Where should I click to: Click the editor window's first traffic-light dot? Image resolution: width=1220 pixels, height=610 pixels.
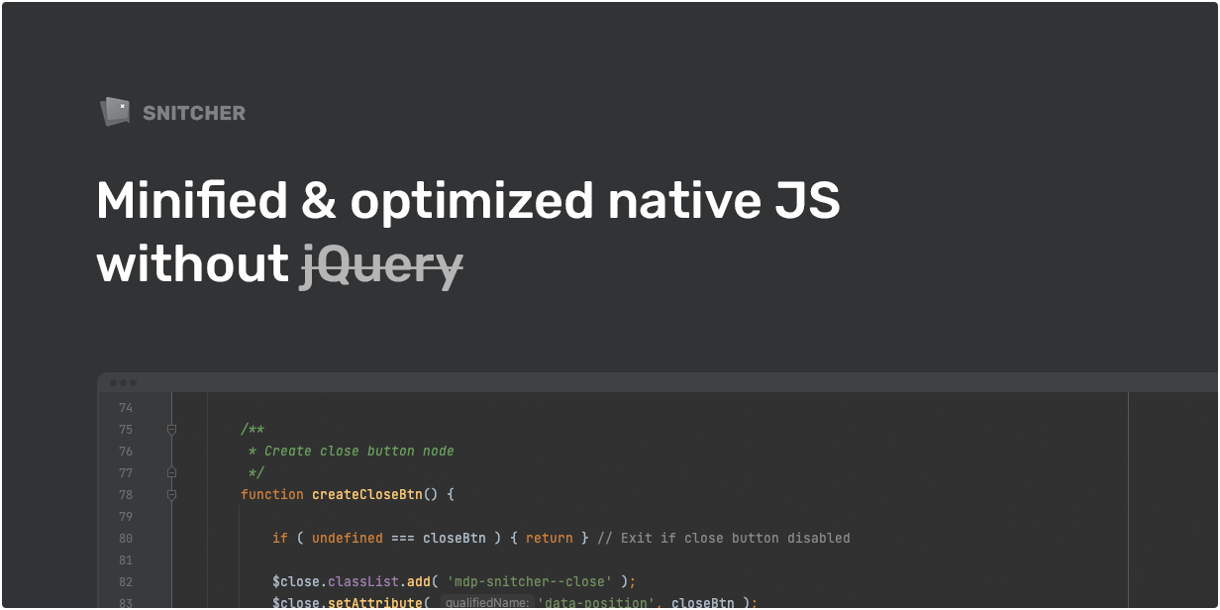(x=114, y=382)
